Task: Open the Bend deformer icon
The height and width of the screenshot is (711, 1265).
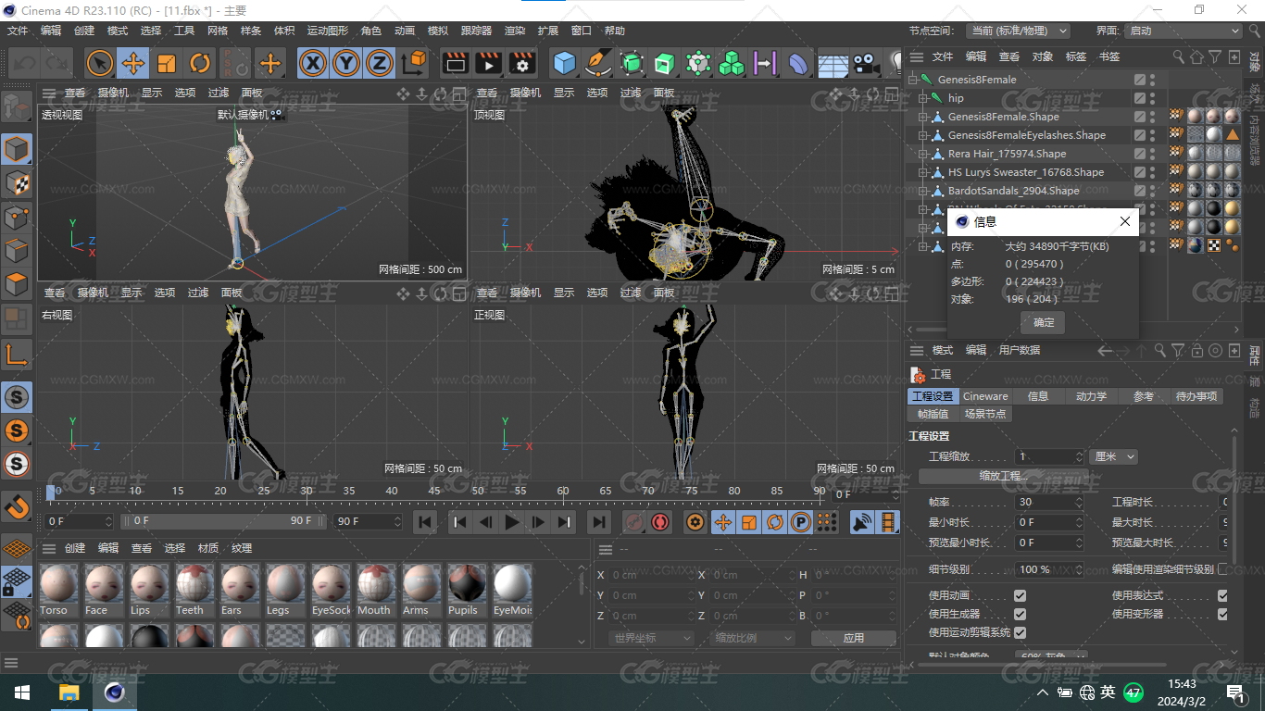Action: [797, 63]
